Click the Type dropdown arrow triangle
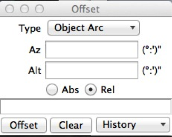 (x=132, y=28)
